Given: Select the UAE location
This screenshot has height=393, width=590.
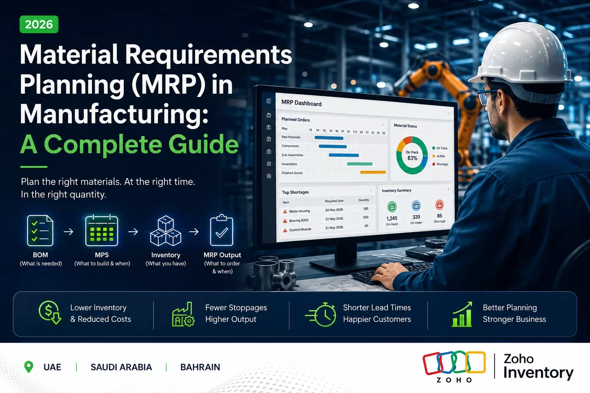Looking at the screenshot, I should [x=52, y=367].
